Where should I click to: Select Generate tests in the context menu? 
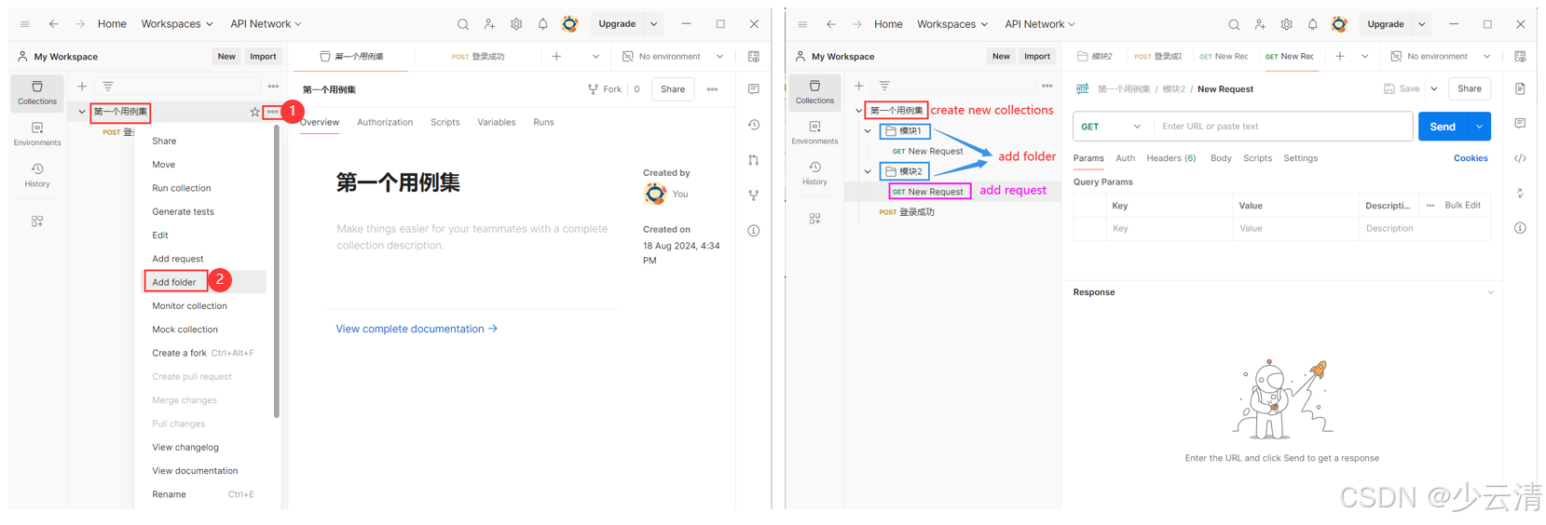[184, 211]
